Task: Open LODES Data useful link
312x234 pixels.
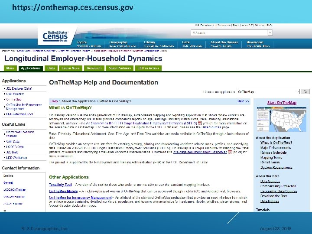Action: [x=15, y=146]
